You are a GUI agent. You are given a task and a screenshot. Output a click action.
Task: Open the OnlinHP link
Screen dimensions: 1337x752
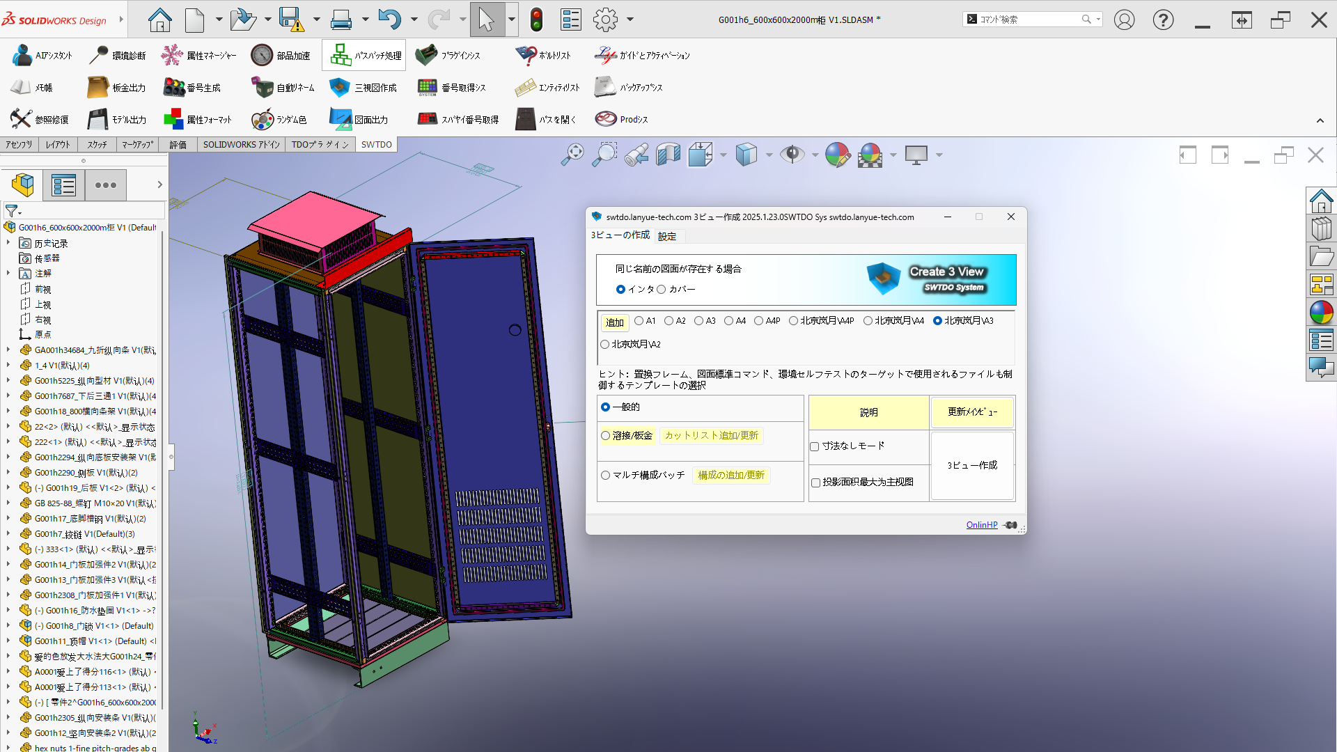pos(981,525)
